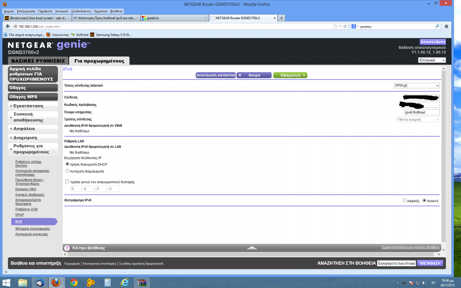The width and height of the screenshot is (461, 288).
Task: Close the NETGEAR Router DGND3700v2 tab
Action: [274, 18]
